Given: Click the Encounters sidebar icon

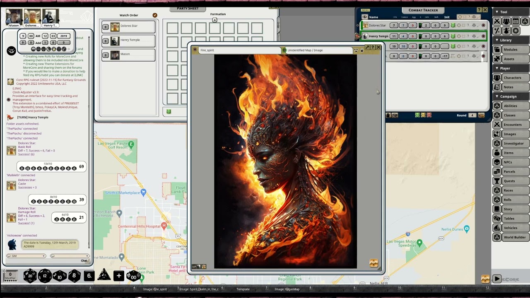Looking at the screenshot, I should [x=497, y=125].
